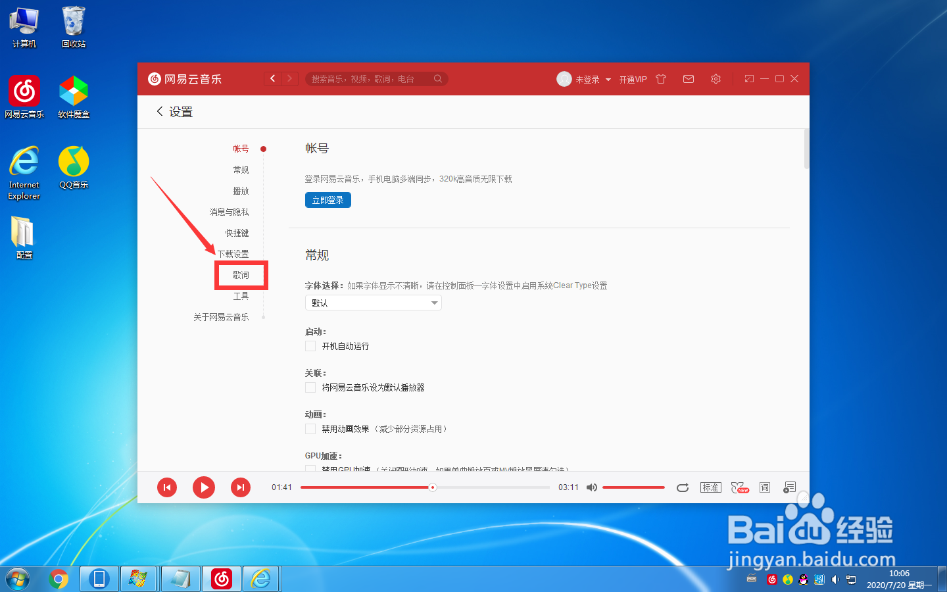Play the current song
The height and width of the screenshot is (592, 947).
[204, 487]
